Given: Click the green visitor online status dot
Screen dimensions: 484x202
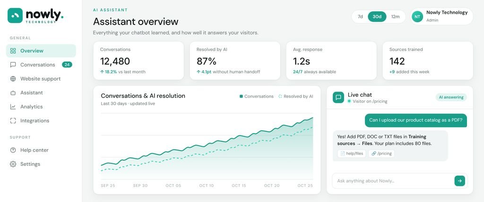Looking at the screenshot, I should [349, 101].
